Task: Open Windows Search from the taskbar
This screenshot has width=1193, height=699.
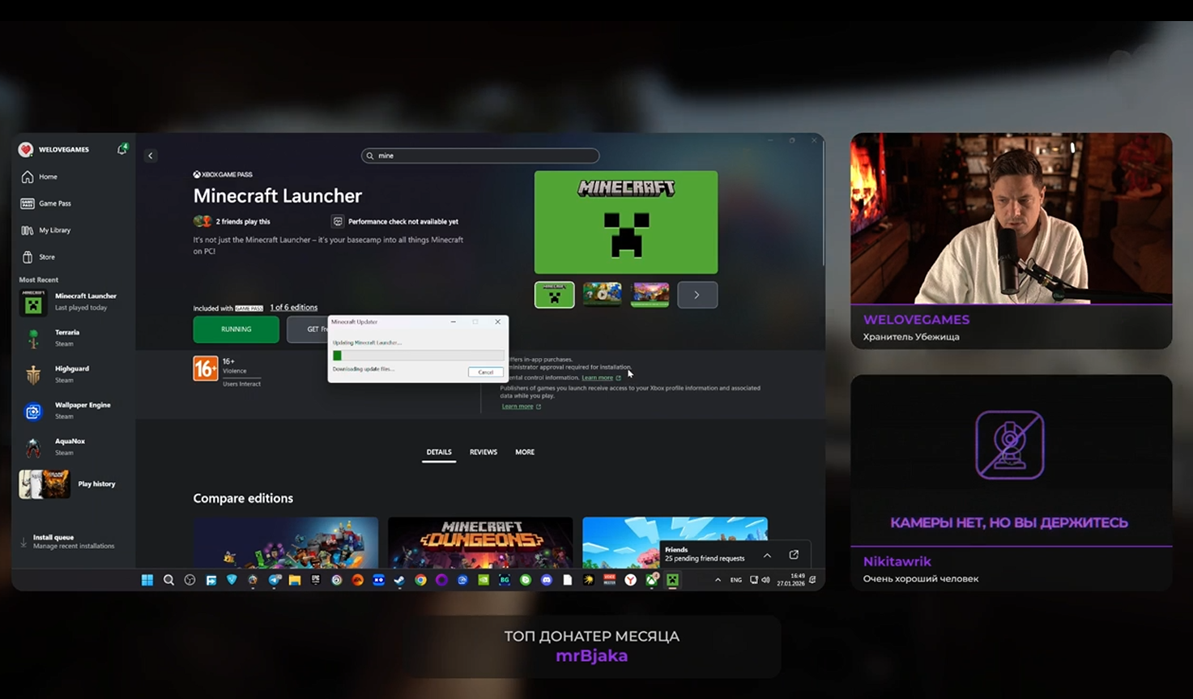Action: (x=168, y=580)
